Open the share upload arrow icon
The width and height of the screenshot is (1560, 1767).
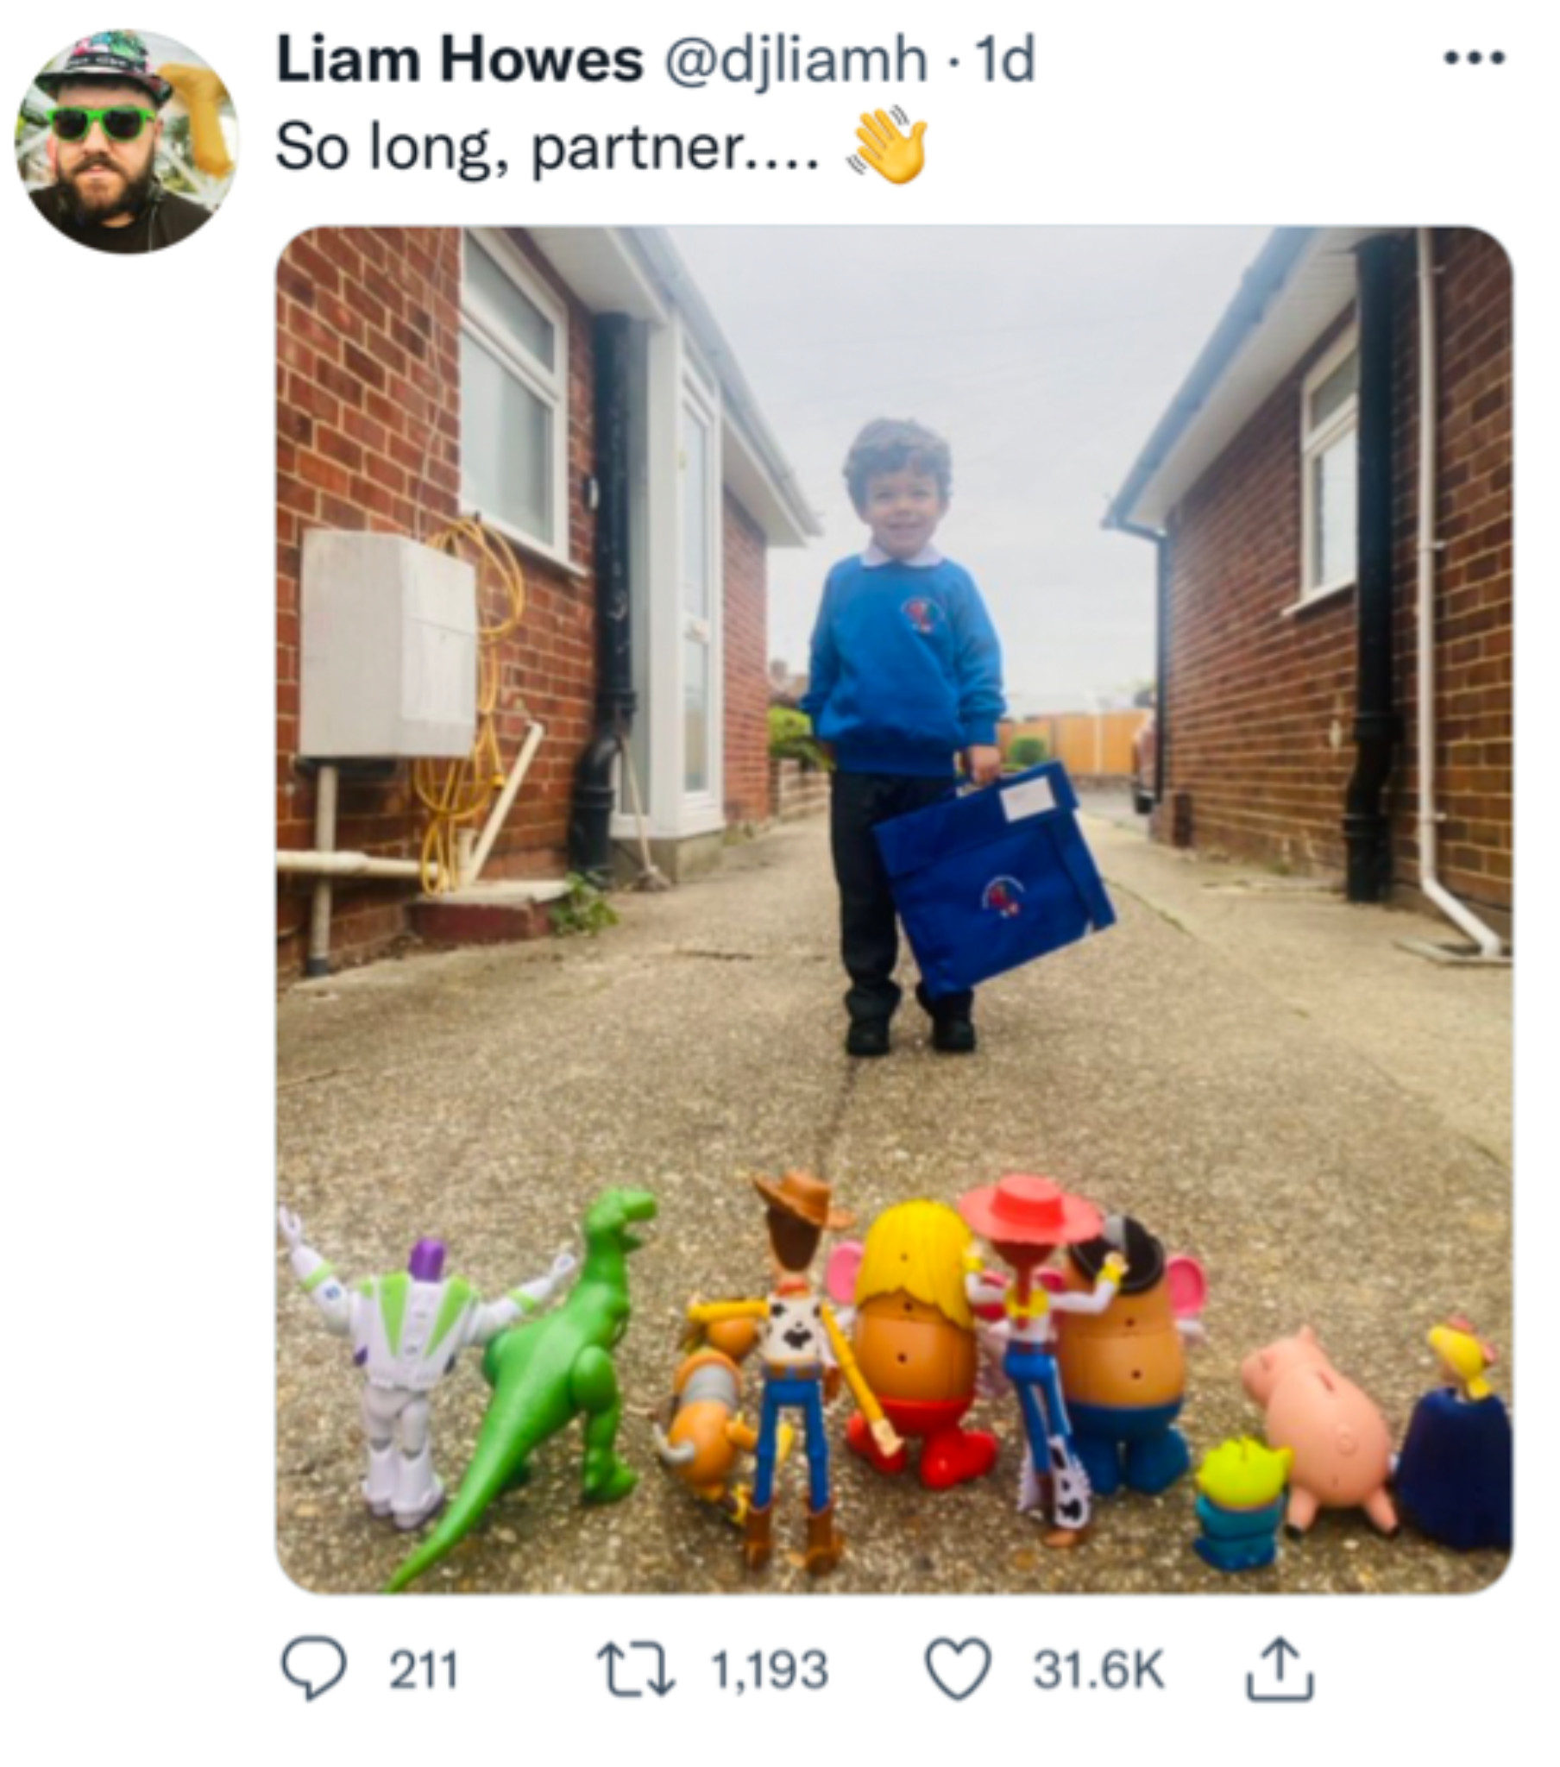[x=1279, y=1669]
